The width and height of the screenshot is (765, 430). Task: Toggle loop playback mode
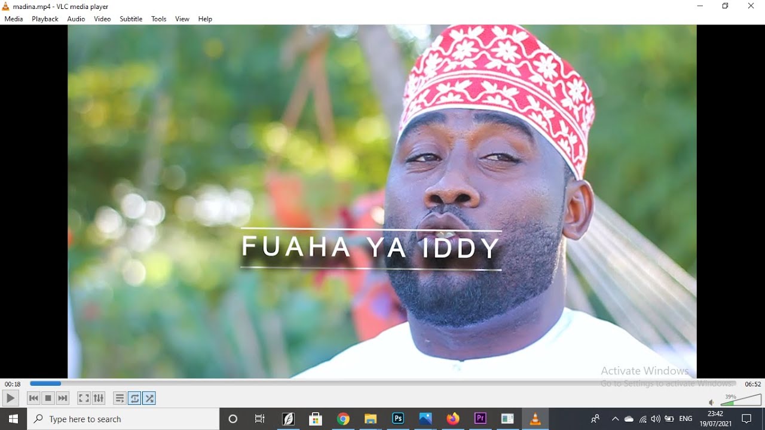(x=134, y=398)
